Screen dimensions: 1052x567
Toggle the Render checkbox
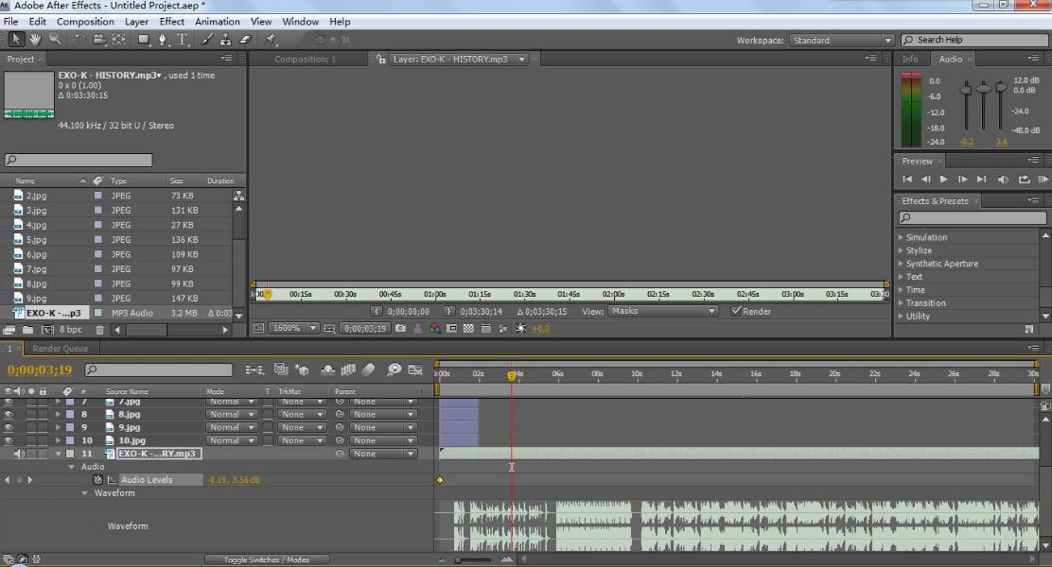coord(736,311)
